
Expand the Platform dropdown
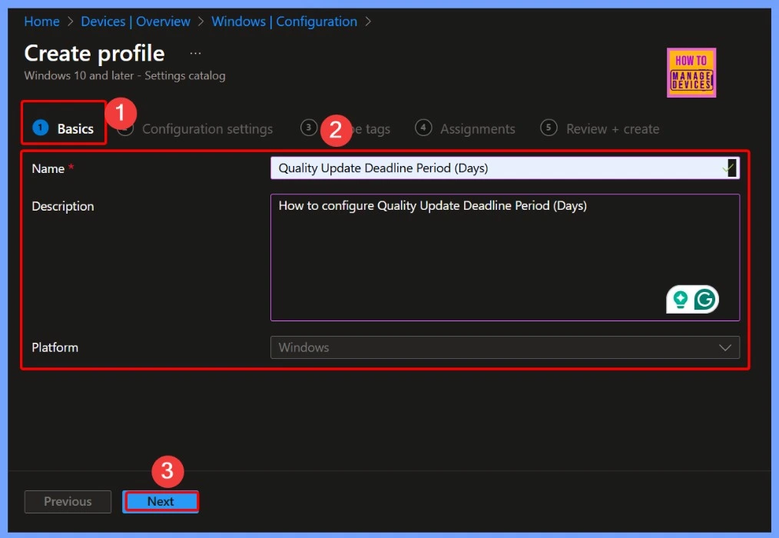pyautogui.click(x=505, y=347)
